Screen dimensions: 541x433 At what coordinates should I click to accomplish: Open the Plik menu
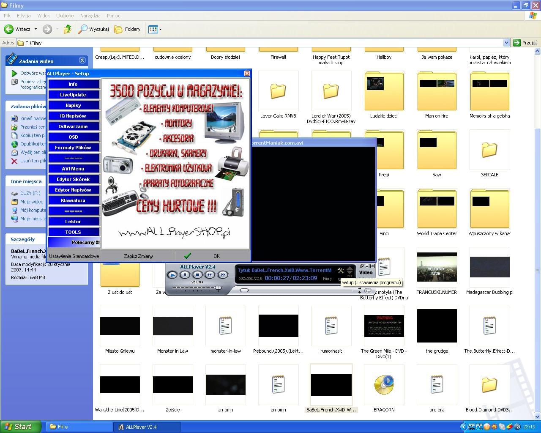click(7, 16)
